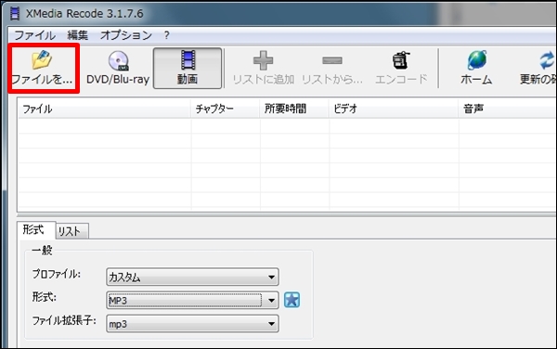This screenshot has width=557, height=349.
Task: Open DVD/Blu-ray disc source
Action: 118,68
